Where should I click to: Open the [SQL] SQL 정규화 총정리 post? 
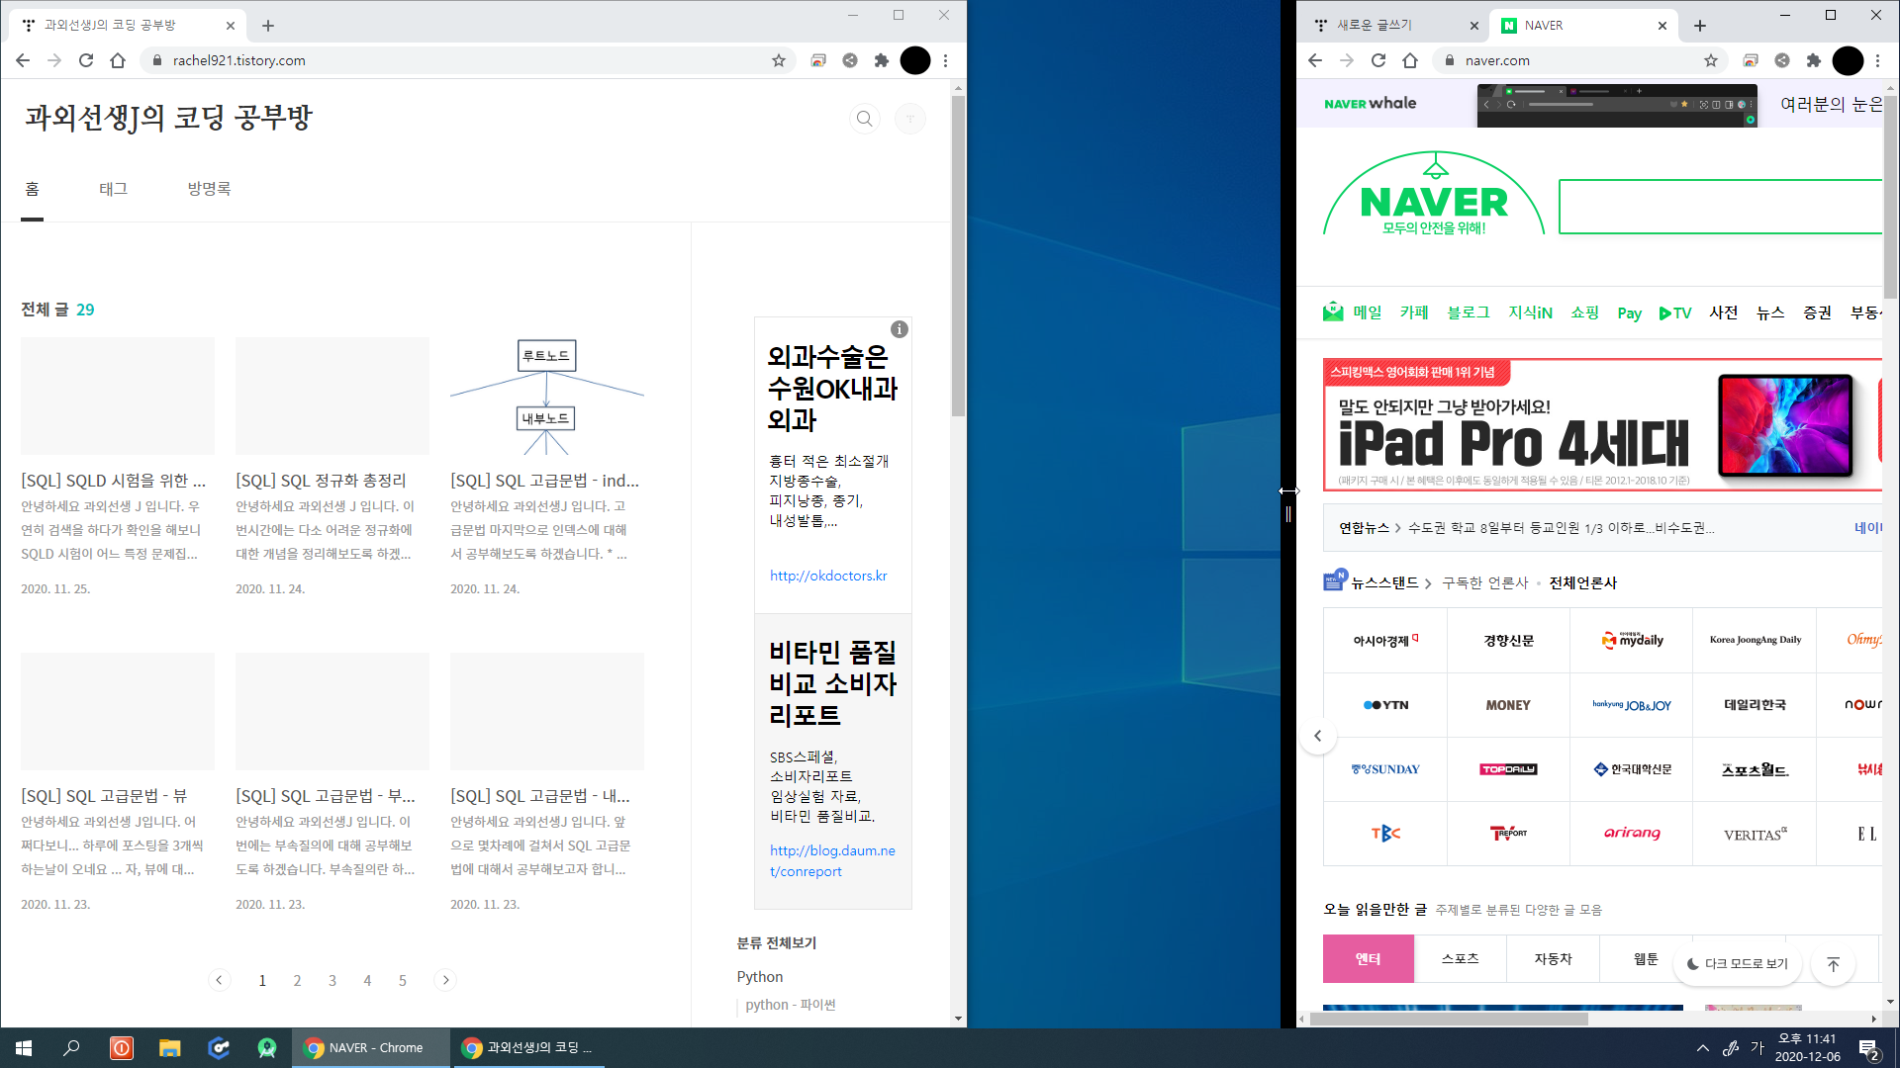[x=321, y=481]
